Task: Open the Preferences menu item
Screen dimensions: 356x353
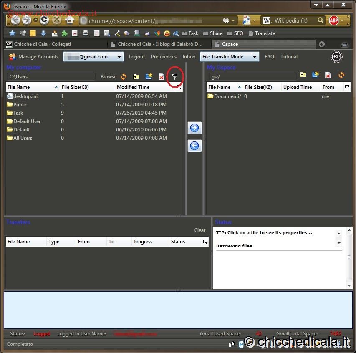Action: pos(164,57)
